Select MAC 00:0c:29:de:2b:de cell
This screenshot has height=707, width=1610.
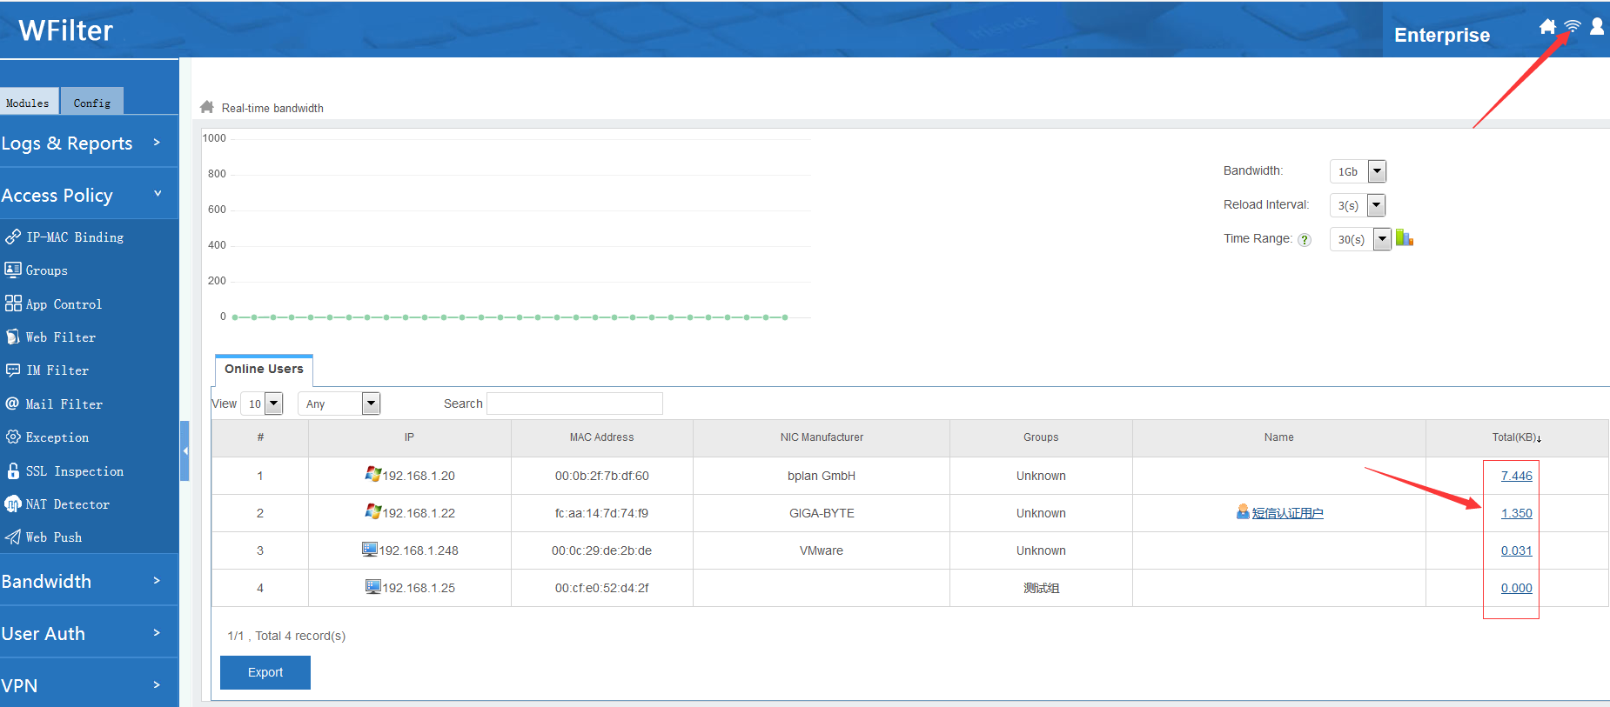click(601, 550)
